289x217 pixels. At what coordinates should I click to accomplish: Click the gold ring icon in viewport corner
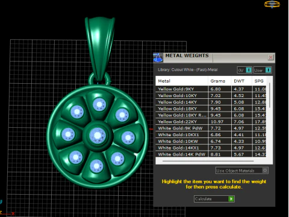click(x=272, y=4)
